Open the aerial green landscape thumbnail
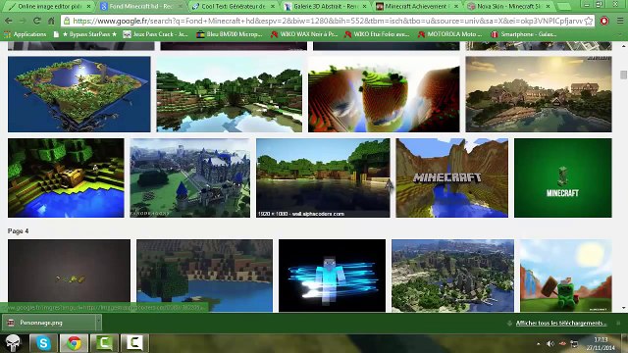Viewport: 628px width, 353px height. click(x=452, y=276)
